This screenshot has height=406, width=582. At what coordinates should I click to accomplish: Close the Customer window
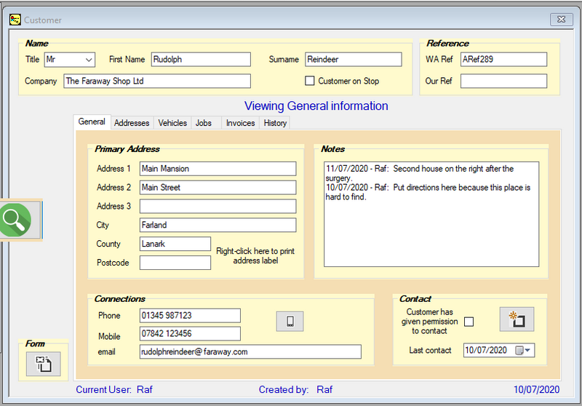click(561, 20)
